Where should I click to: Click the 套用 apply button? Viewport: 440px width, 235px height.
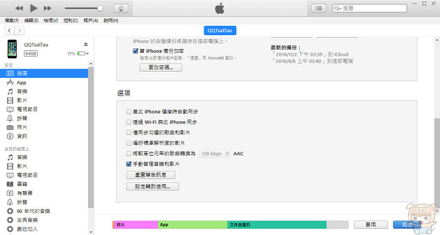coord(371,224)
